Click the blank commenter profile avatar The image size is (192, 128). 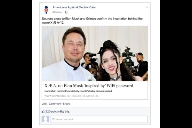[45, 119]
